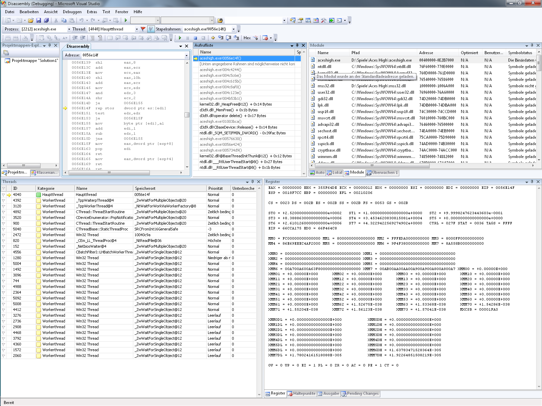Screen dimensions: 542x406
Task: Switch to the Lokal tab
Action: coord(334,173)
